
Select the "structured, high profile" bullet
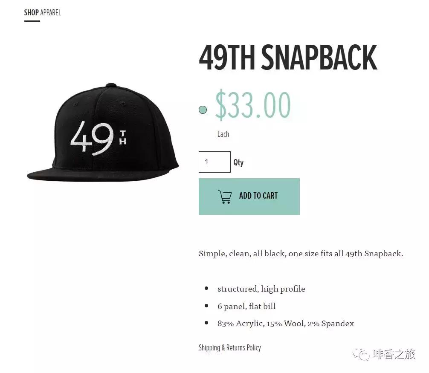[261, 289]
